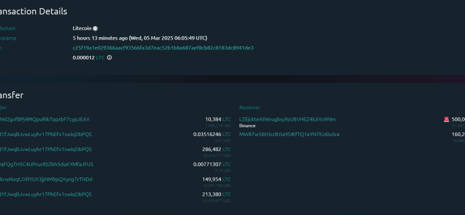Click the value 29,416,777 USD
This screenshot has height=215, width=465.
tap(217, 156)
